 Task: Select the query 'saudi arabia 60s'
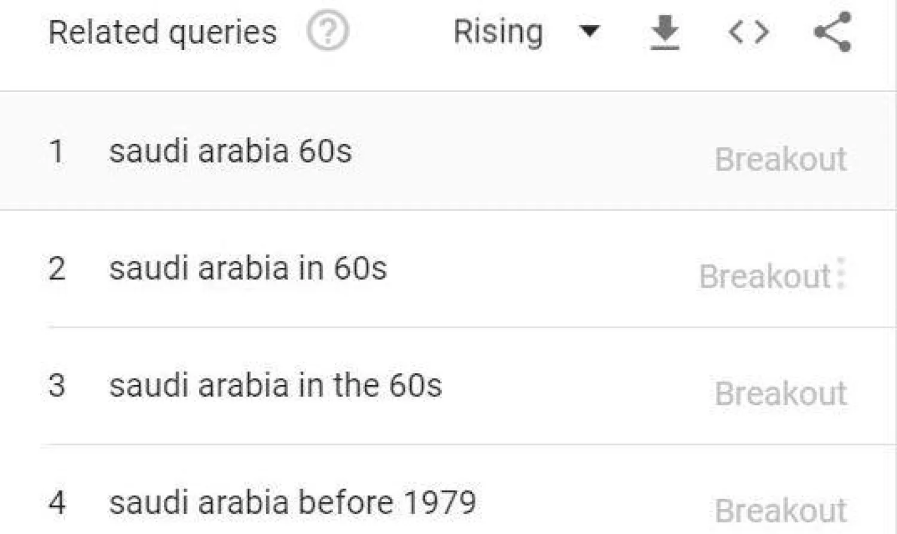pos(231,152)
